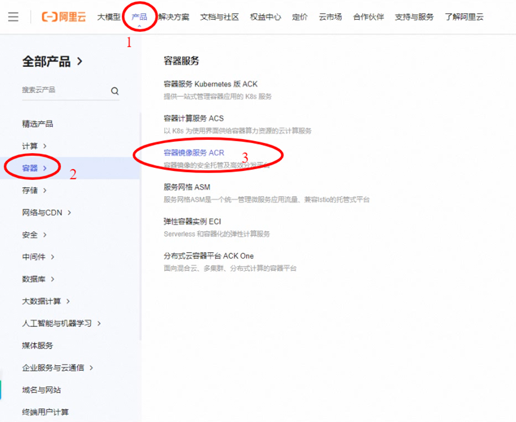The width and height of the screenshot is (516, 422).
Task: Click the search magnifier icon
Action: click(115, 91)
